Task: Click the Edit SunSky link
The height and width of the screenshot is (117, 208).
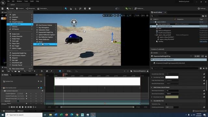Action: coord(203,42)
